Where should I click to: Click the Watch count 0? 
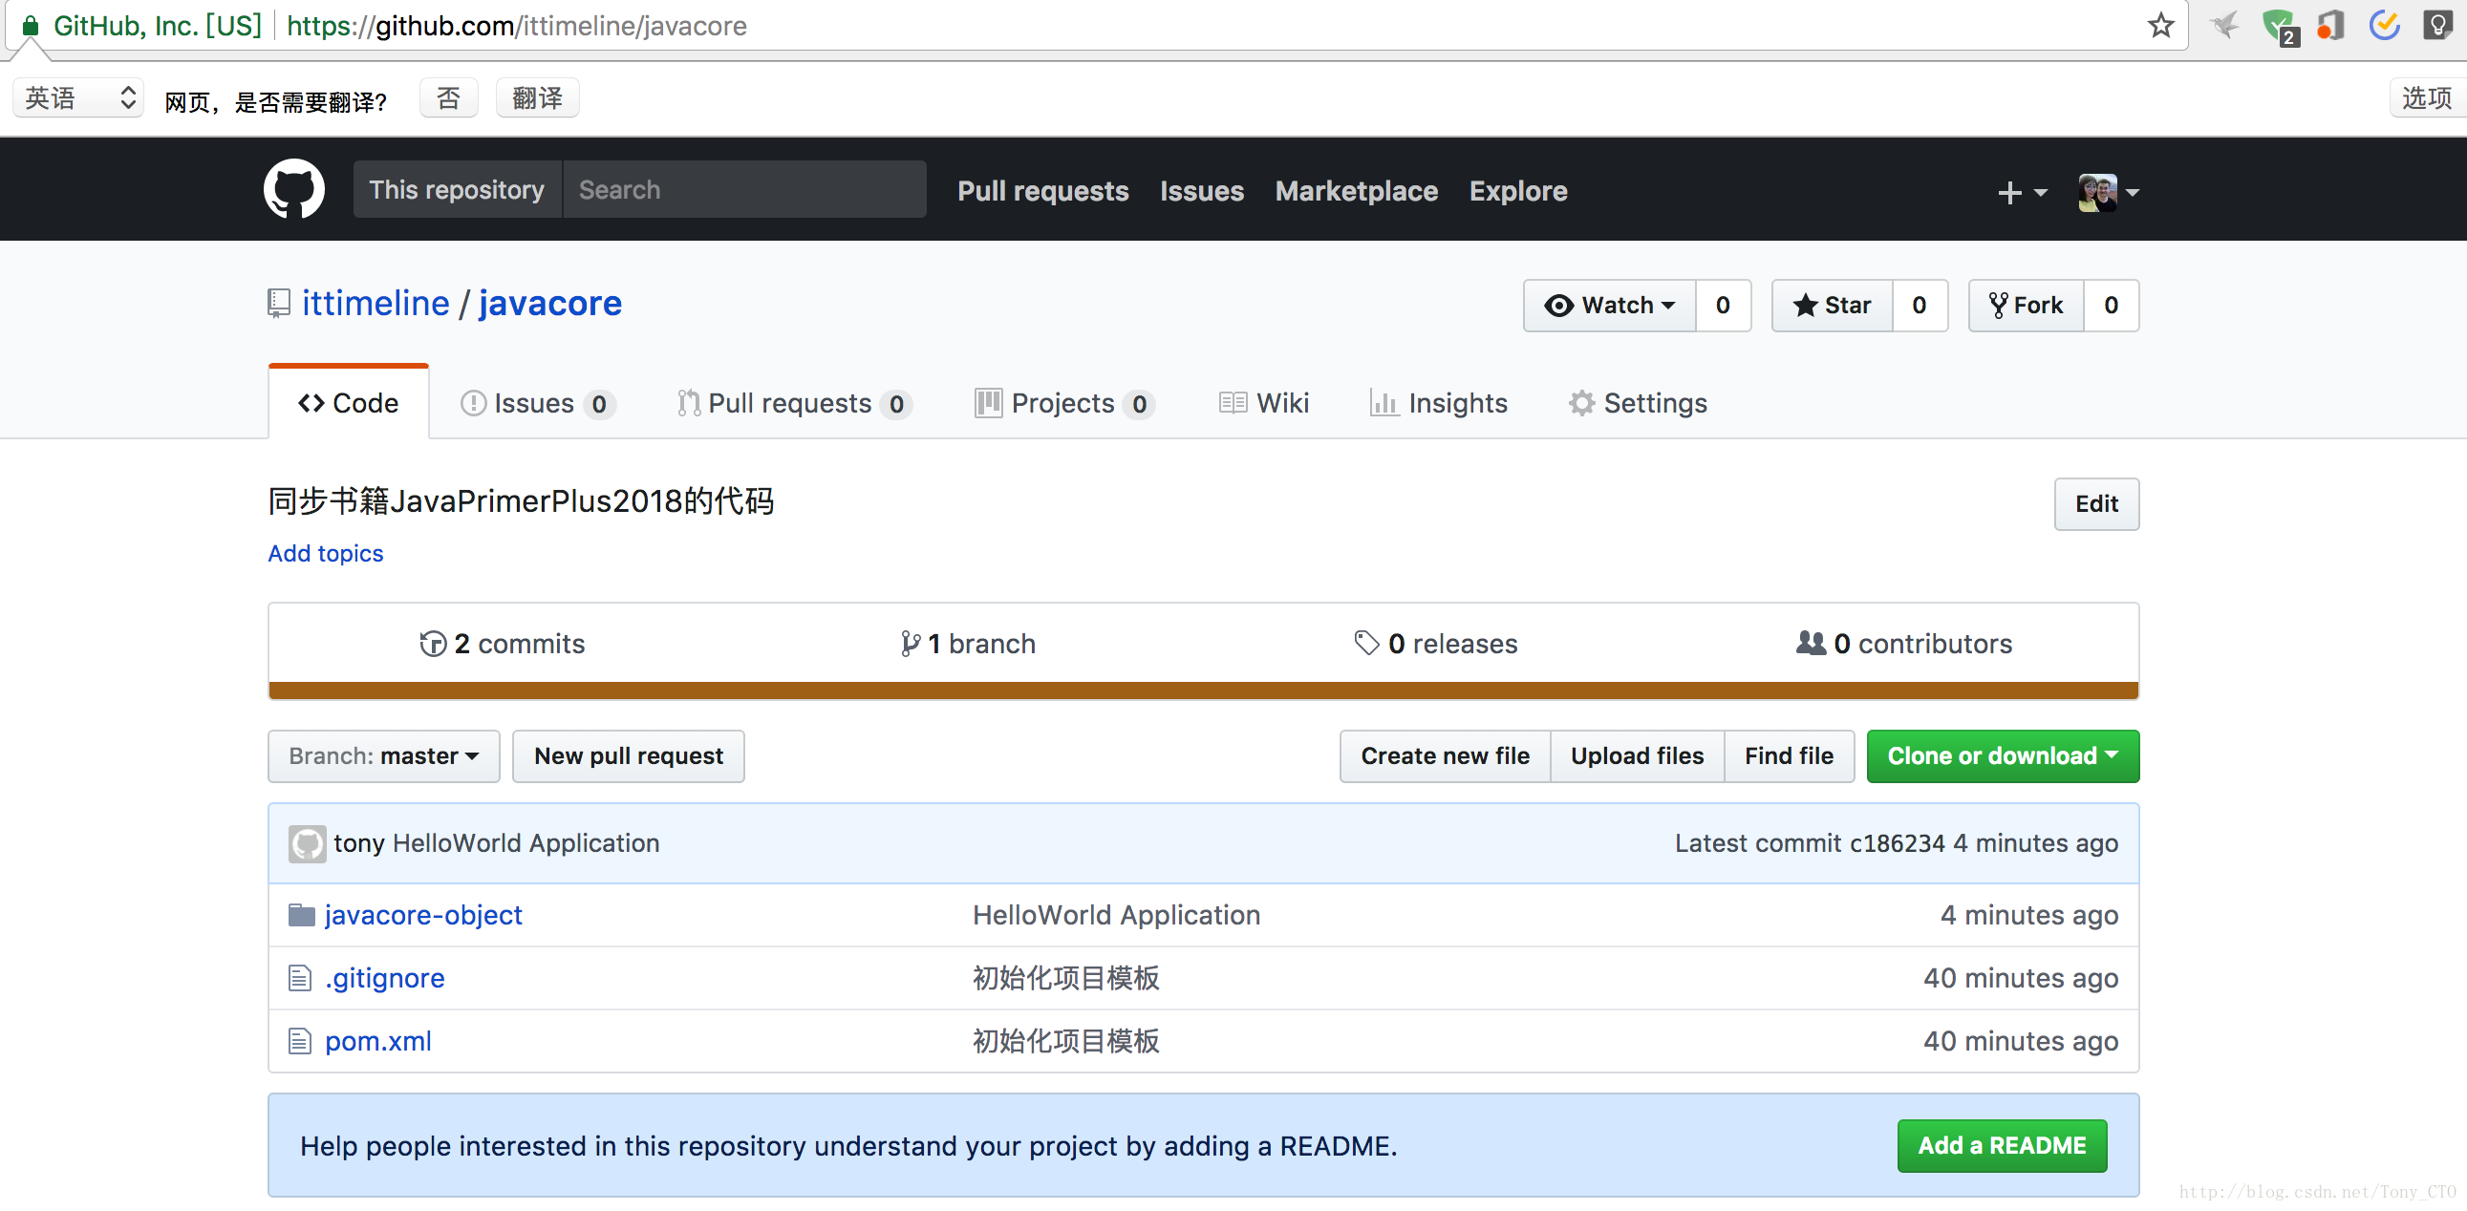coord(1723,306)
